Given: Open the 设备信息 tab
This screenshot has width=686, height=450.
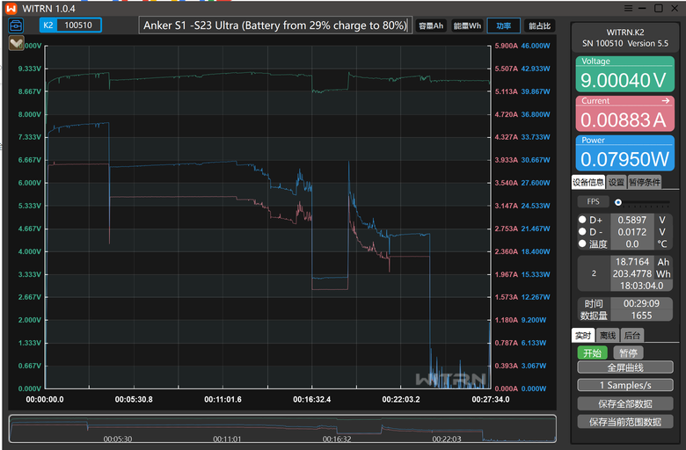Looking at the screenshot, I should [588, 182].
